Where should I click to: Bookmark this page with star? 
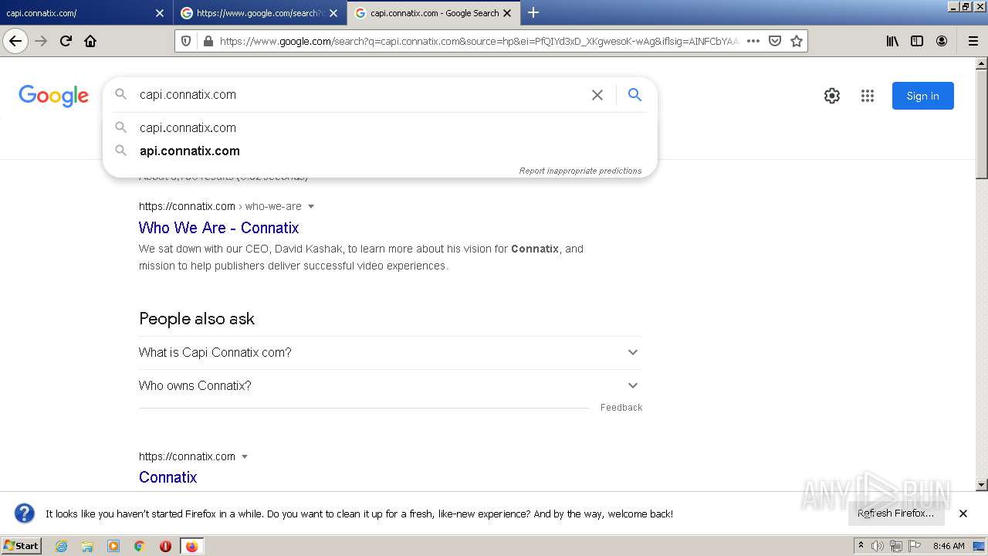pyautogui.click(x=797, y=41)
